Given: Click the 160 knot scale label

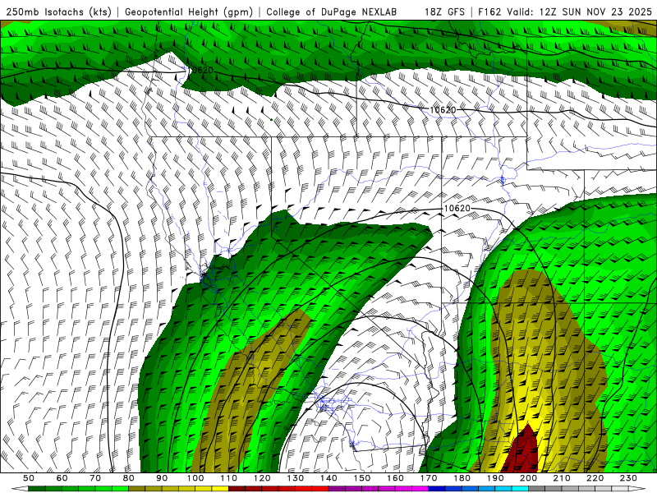Looking at the screenshot, I should (396, 478).
